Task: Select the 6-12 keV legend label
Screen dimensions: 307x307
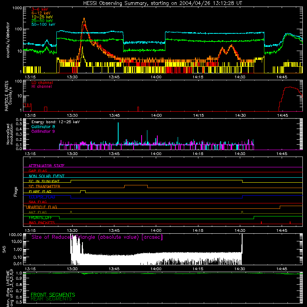Action: click(41, 13)
